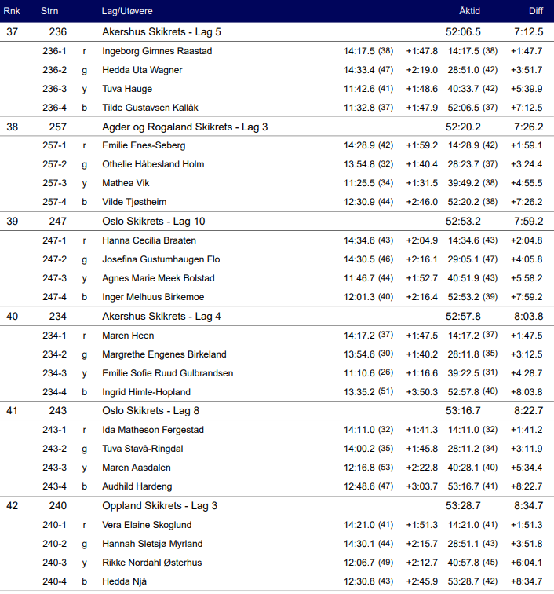This screenshot has height=594, width=554.
Task: Select athlete Emilie Sofie Ruud Gulbrandsen
Action: pyautogui.click(x=168, y=373)
